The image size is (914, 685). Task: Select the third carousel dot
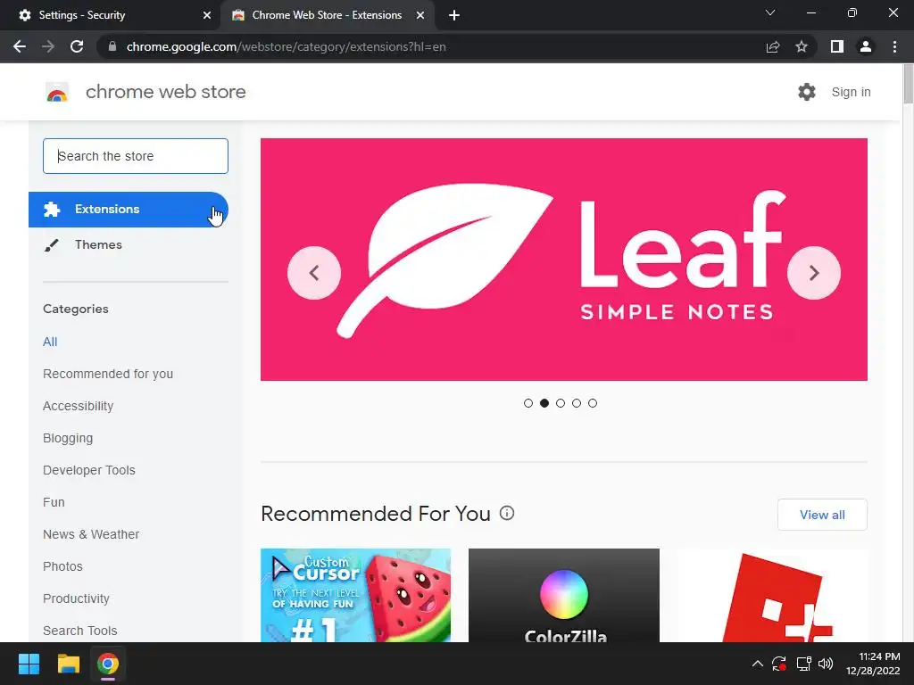click(561, 403)
